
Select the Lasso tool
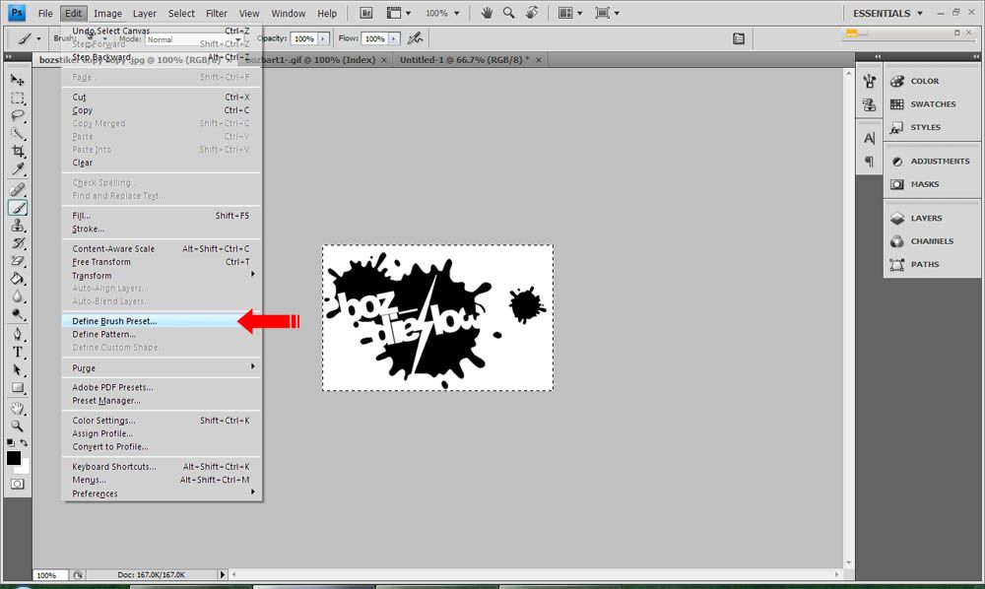pos(17,115)
